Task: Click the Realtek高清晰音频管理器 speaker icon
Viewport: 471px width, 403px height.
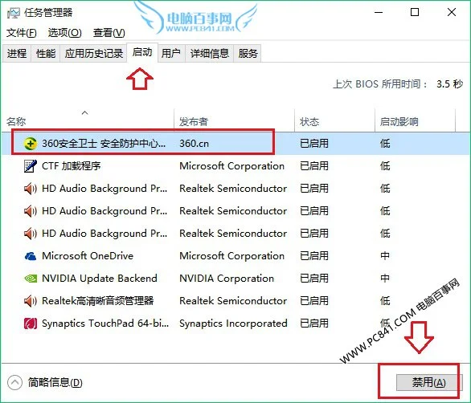Action: point(31,301)
